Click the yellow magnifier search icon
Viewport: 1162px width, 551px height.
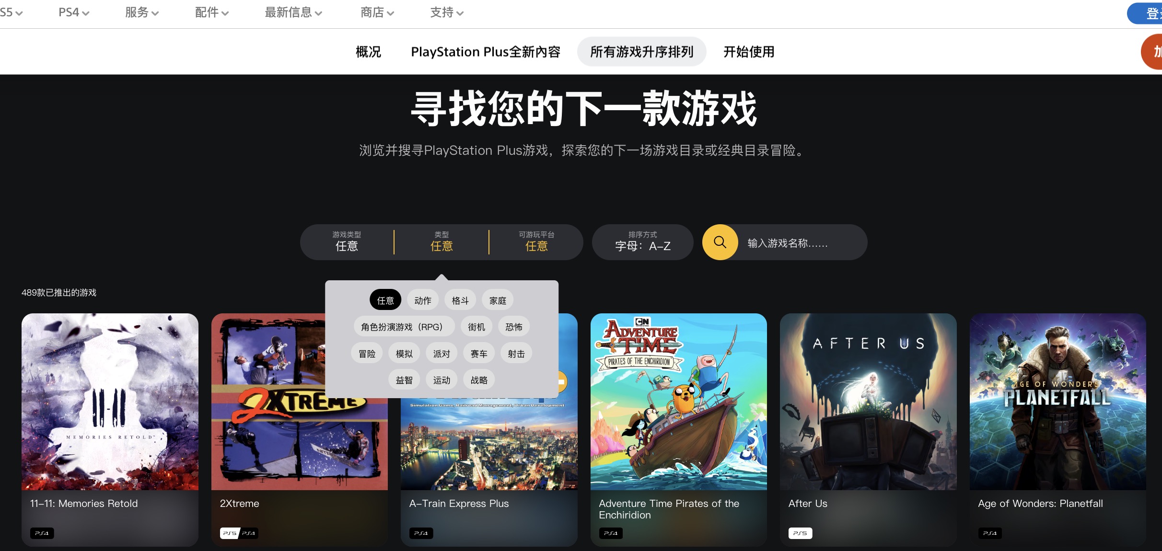click(x=720, y=242)
